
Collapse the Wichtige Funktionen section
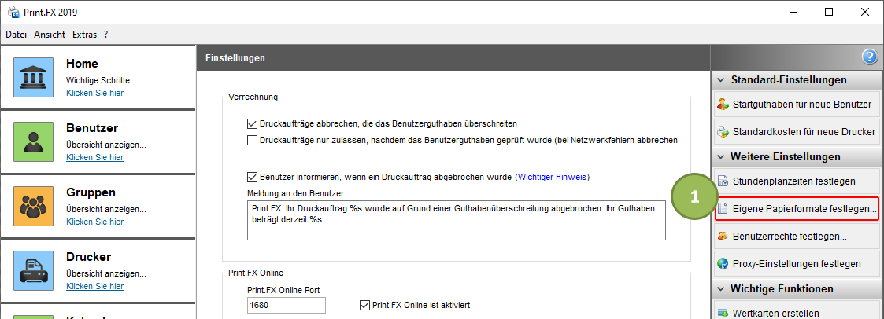[720, 289]
